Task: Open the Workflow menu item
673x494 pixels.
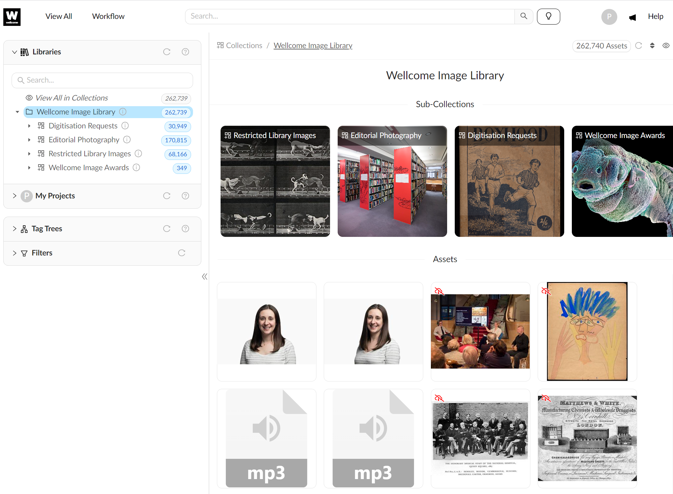Action: point(108,16)
